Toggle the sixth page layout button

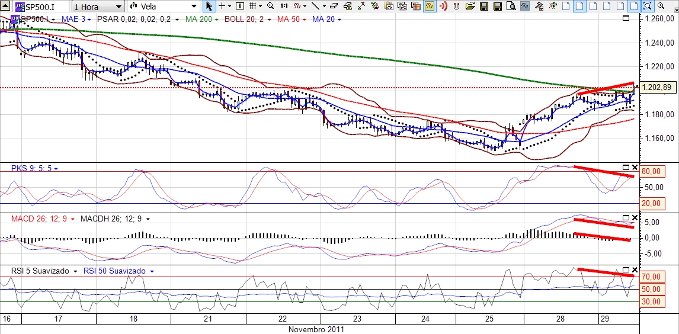coord(634,6)
